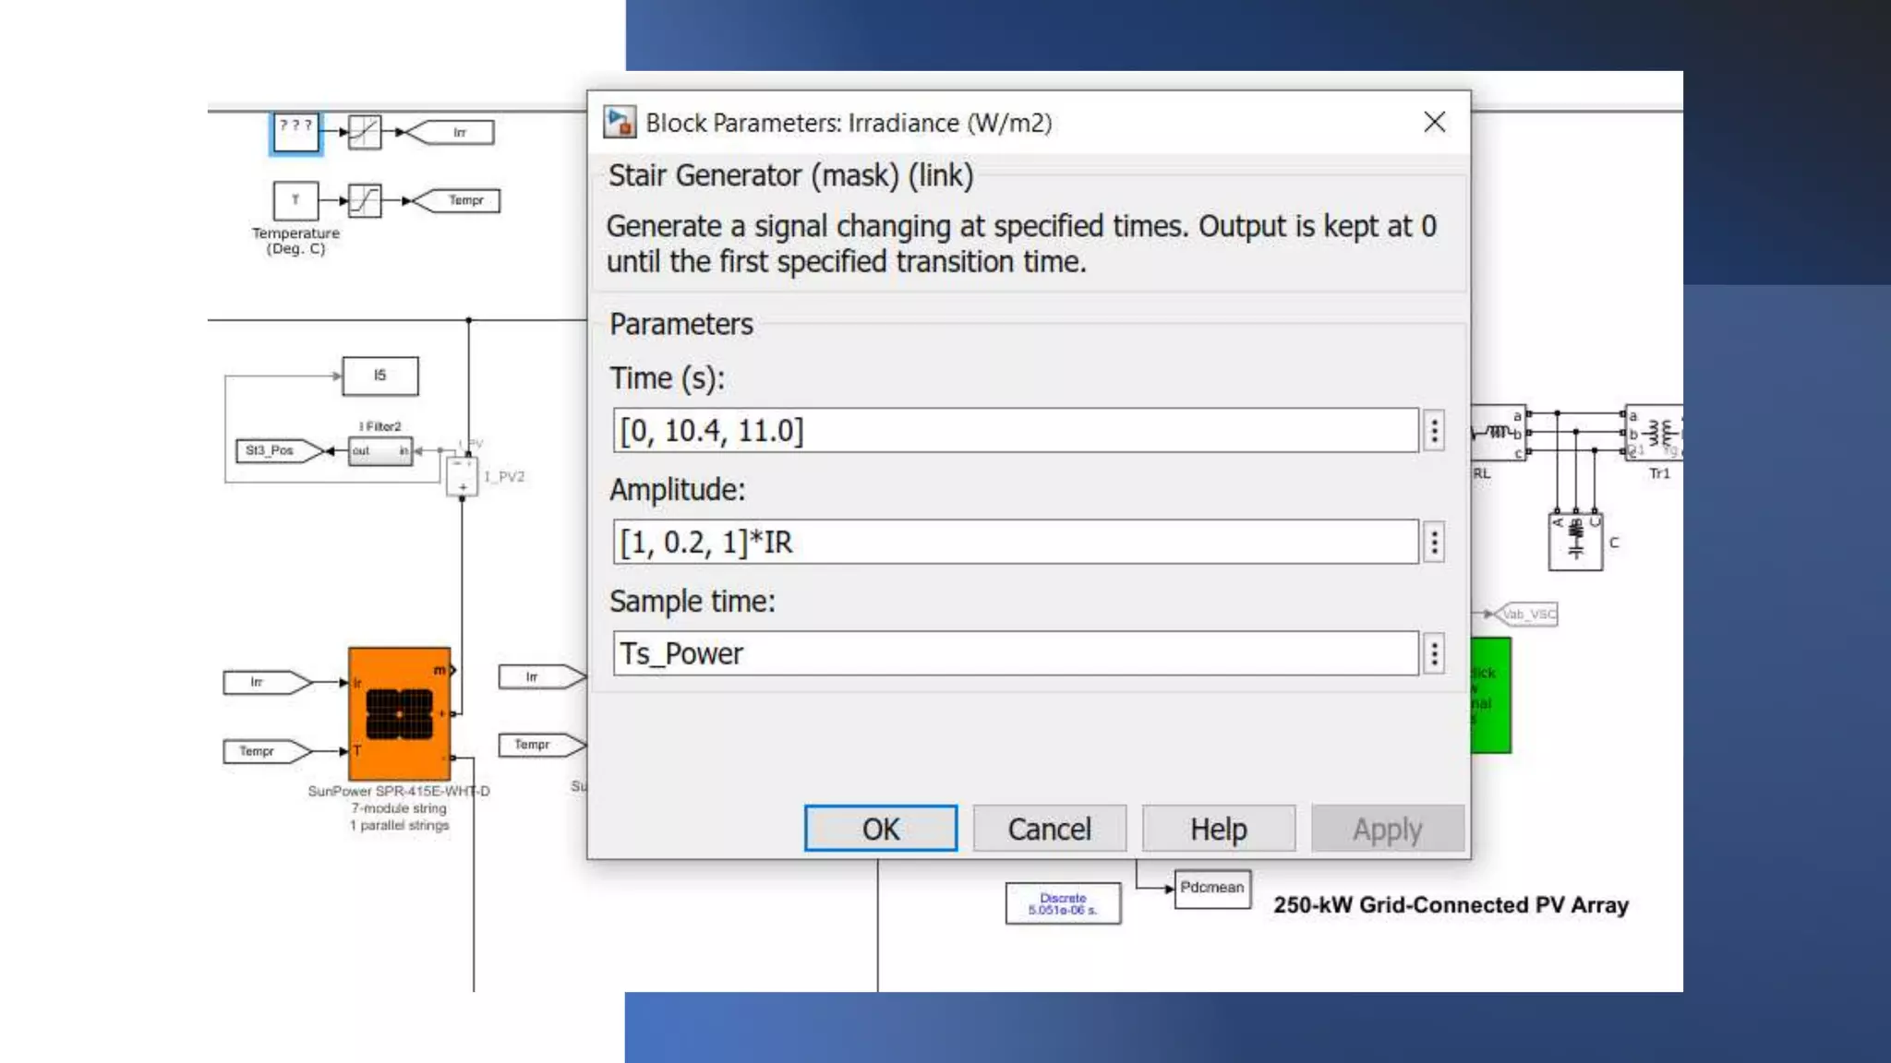The height and width of the screenshot is (1063, 1891).
Task: Open options menu for Amplitude field
Action: pos(1434,543)
